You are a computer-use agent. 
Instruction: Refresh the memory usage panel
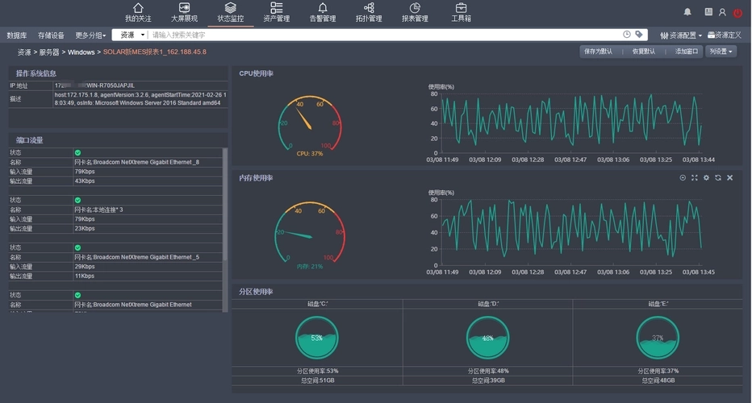tap(718, 177)
